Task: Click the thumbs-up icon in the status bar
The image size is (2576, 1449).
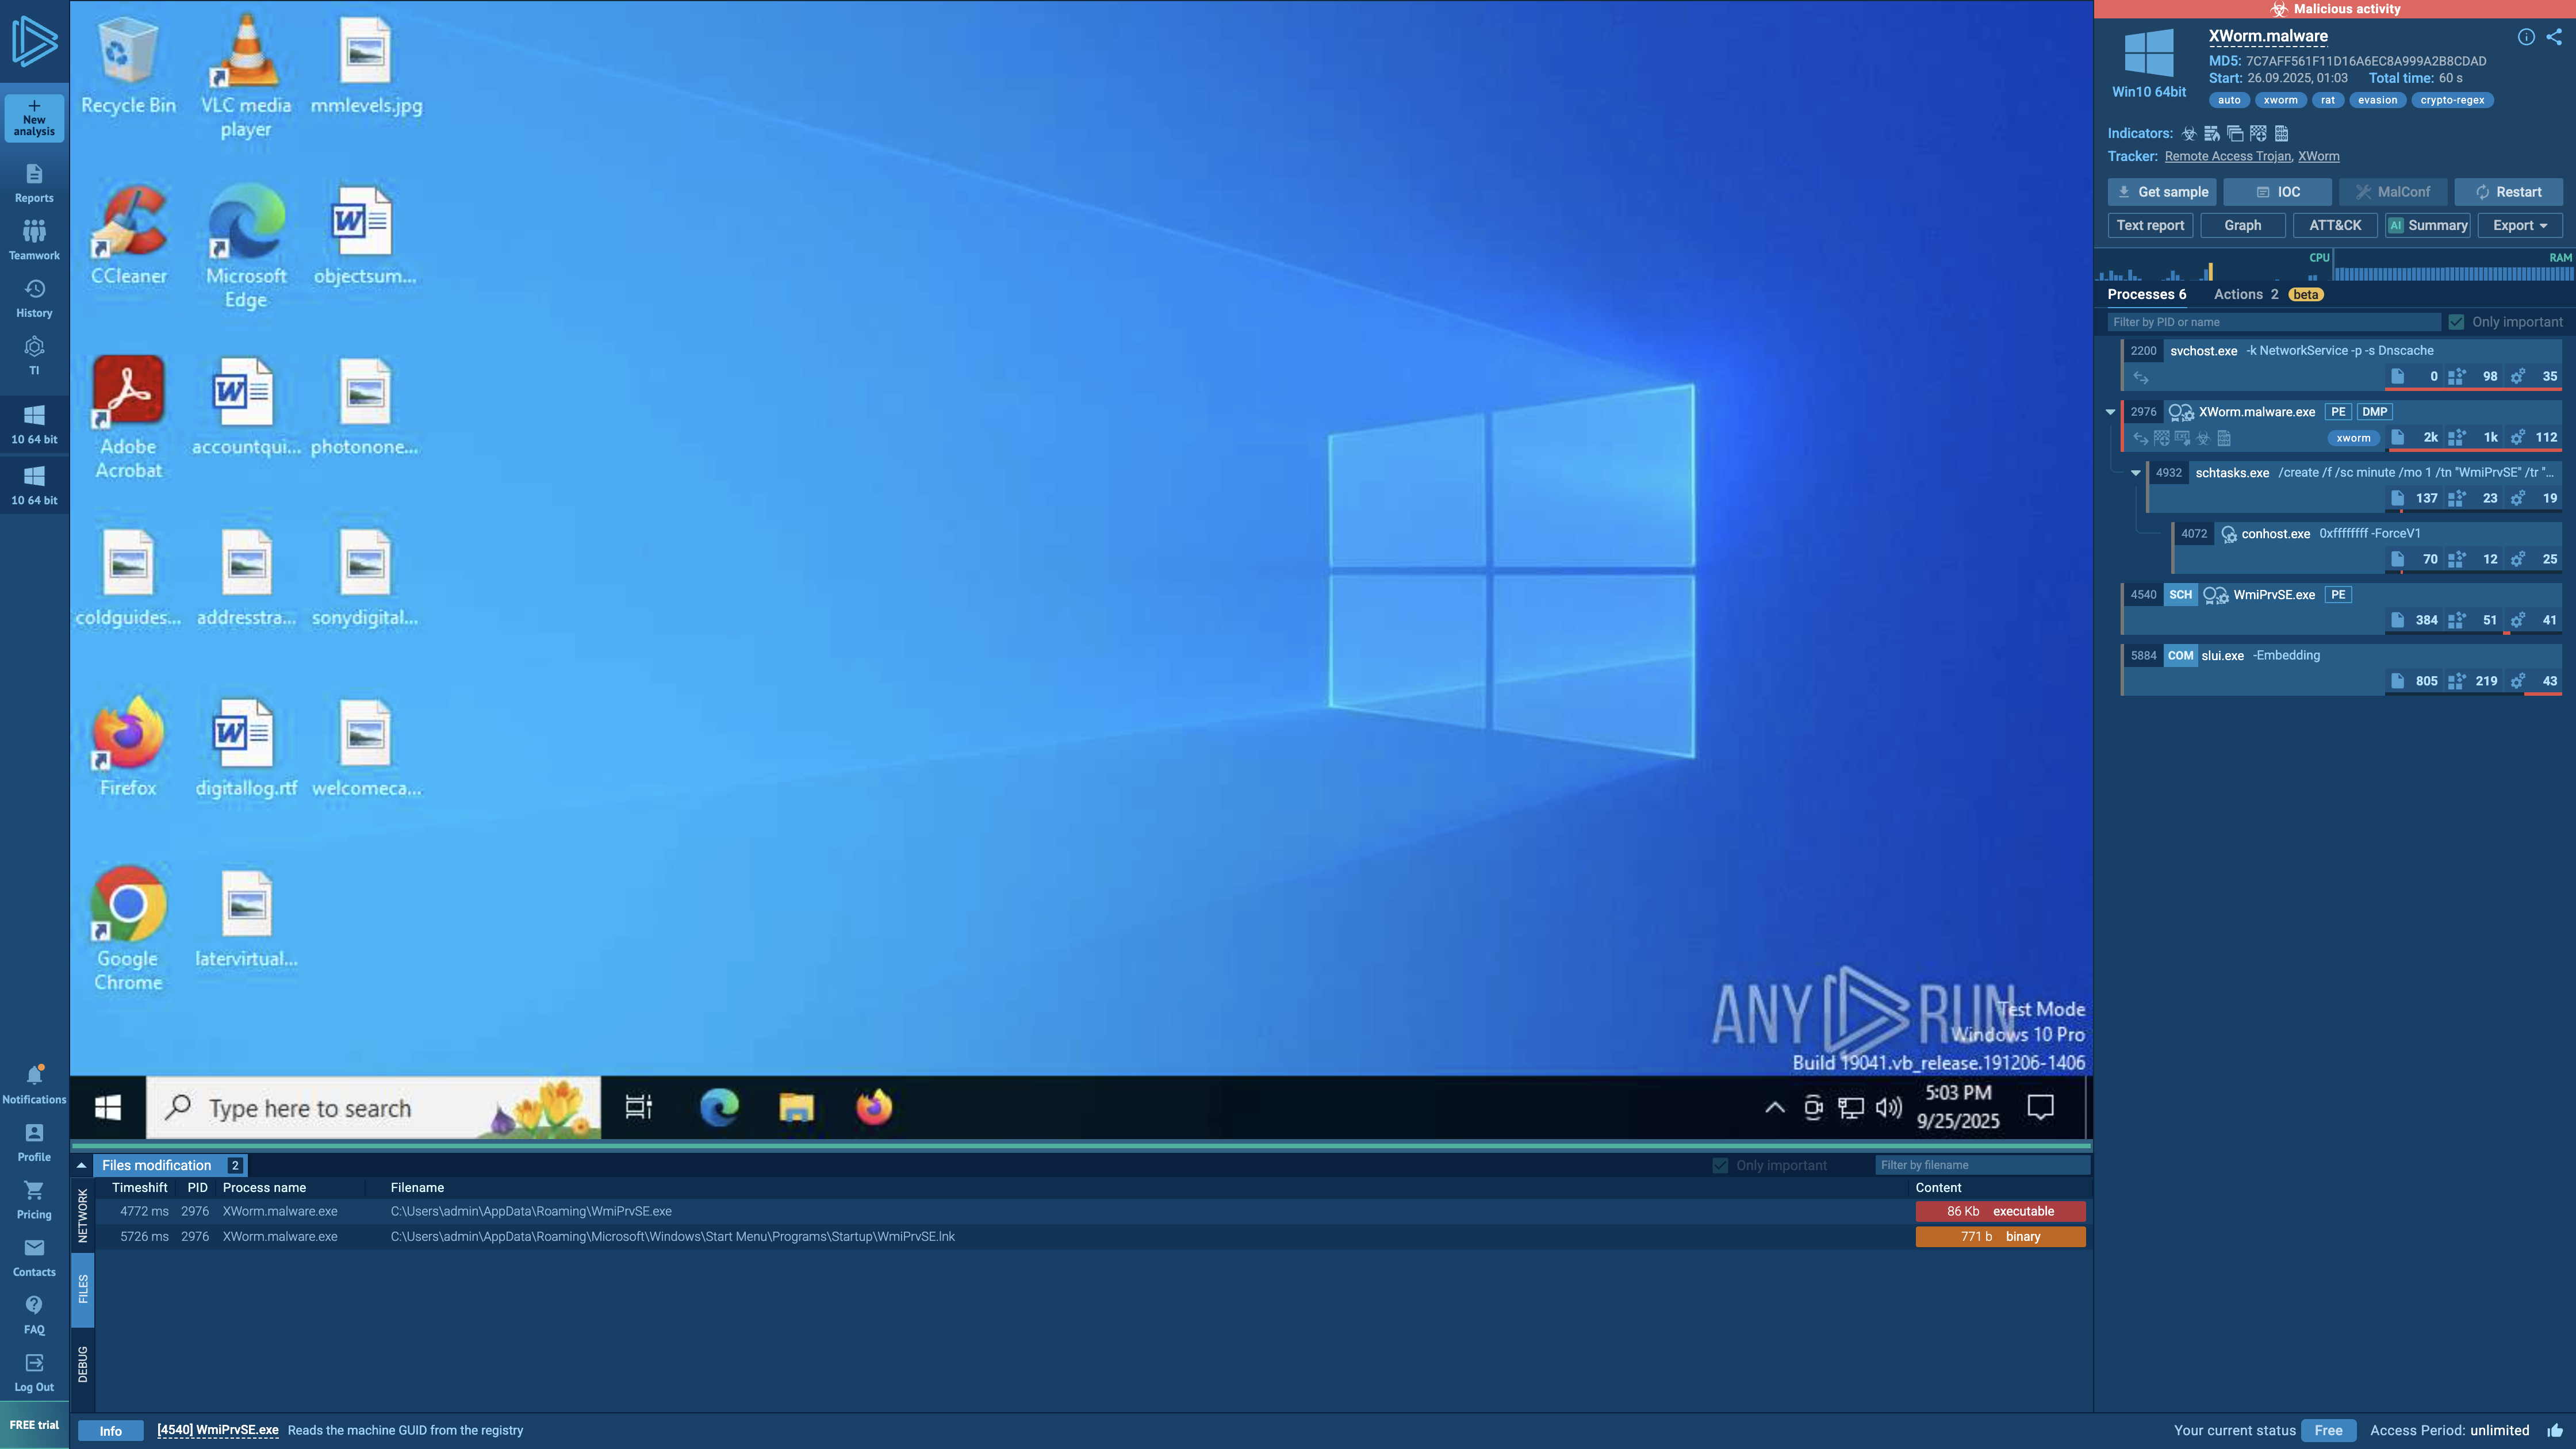Action: 2554,1431
